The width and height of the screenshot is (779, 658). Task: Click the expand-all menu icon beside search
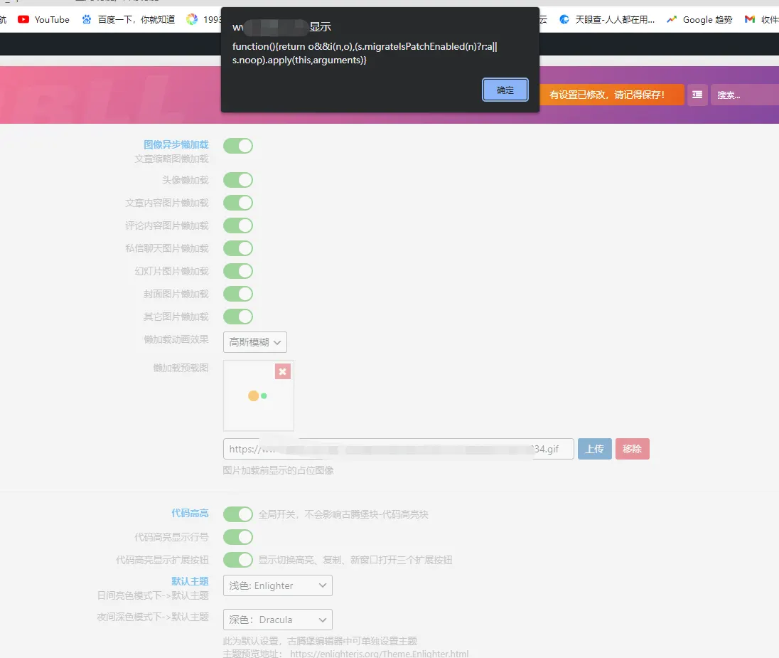697,95
